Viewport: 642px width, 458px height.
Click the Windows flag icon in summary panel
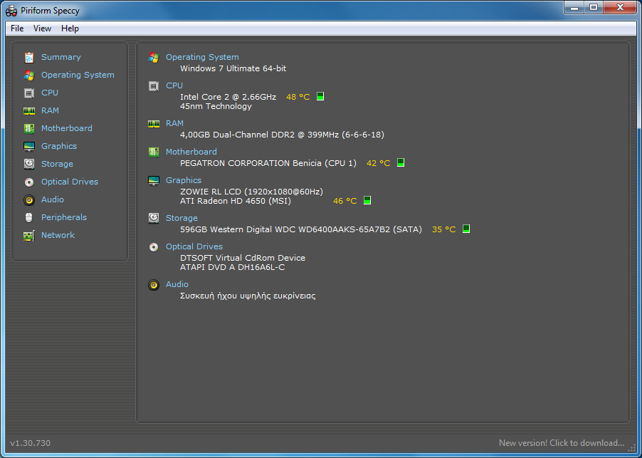[154, 58]
